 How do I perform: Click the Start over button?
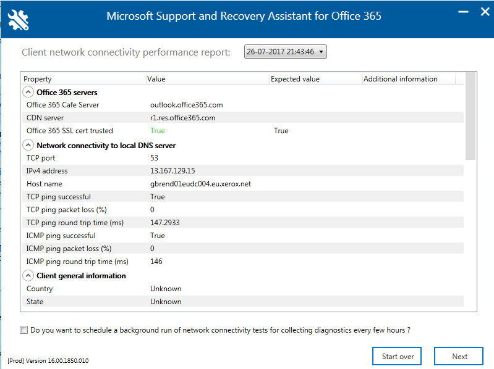[x=397, y=357]
